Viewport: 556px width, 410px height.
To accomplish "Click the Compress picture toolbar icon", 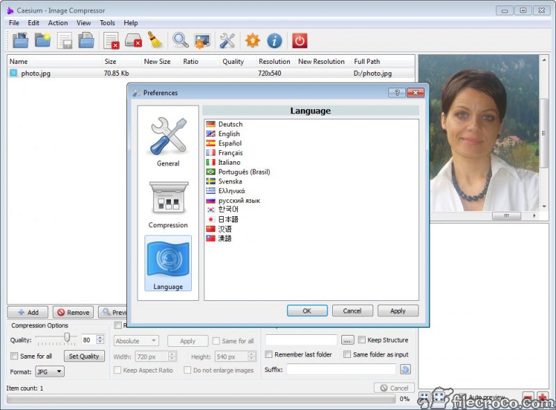I will tap(202, 40).
